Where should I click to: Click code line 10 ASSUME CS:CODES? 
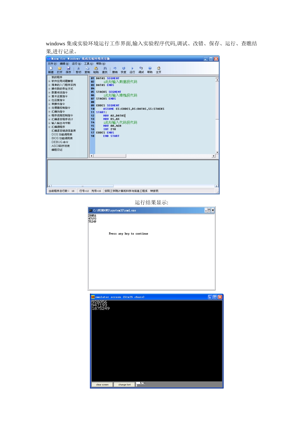click(x=134, y=109)
